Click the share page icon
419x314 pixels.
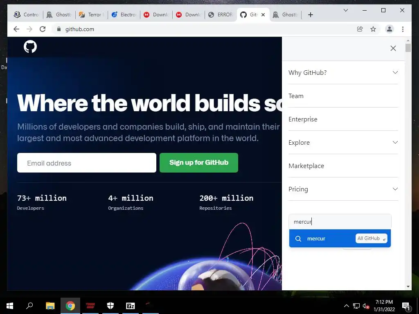pyautogui.click(x=360, y=29)
